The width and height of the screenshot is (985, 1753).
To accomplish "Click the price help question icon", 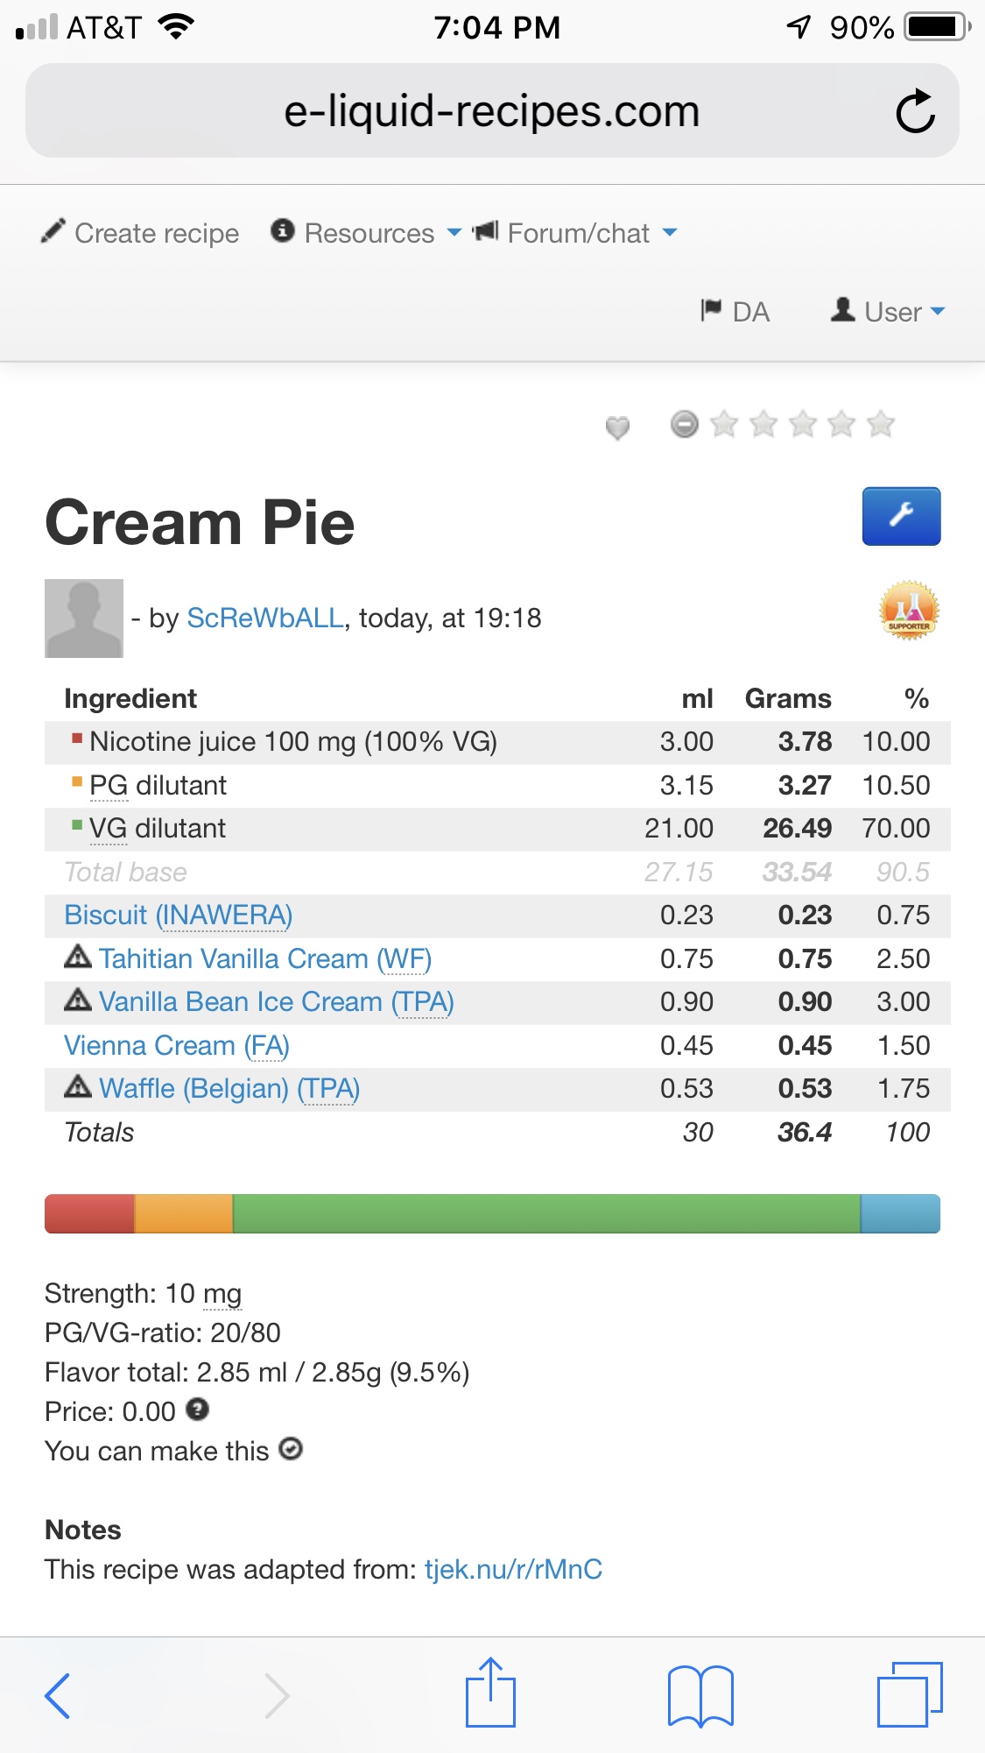I will point(198,1410).
